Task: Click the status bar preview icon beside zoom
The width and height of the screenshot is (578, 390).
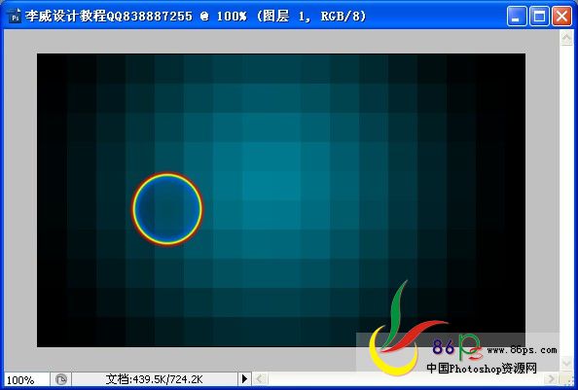Action: (61, 379)
